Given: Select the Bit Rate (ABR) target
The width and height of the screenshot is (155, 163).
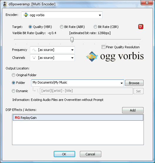Looking at the screenshot, I should pos(62,27).
